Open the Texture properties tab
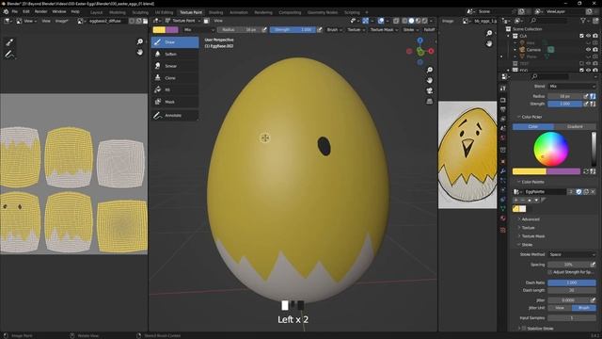This screenshot has width=602, height=339. coord(503,230)
